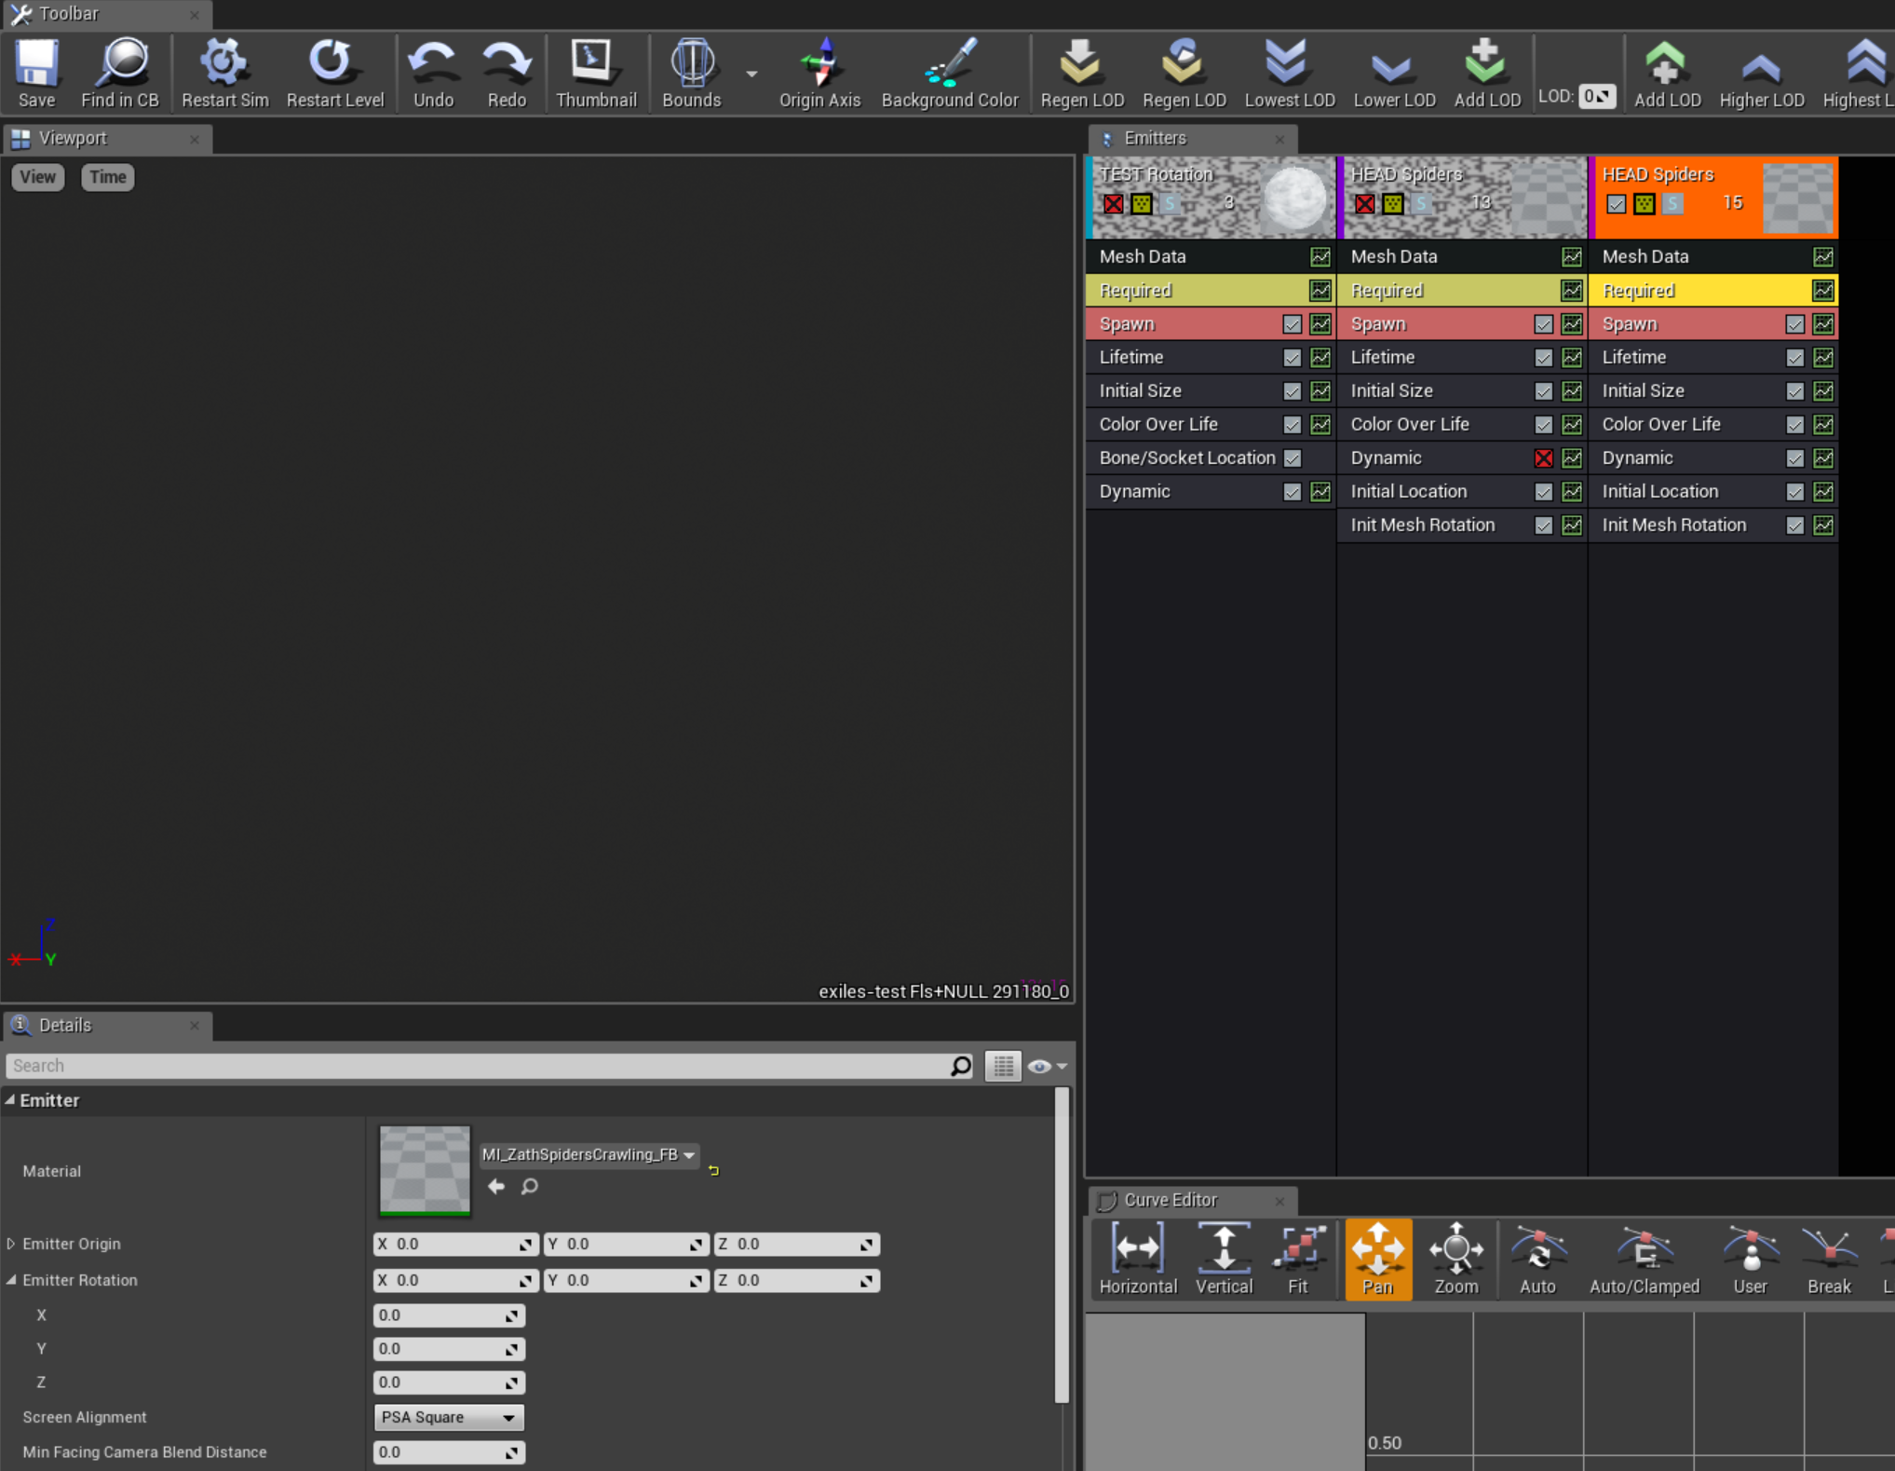Toggle the Bounds display icon
This screenshot has height=1471, width=1895.
pyautogui.click(x=690, y=73)
